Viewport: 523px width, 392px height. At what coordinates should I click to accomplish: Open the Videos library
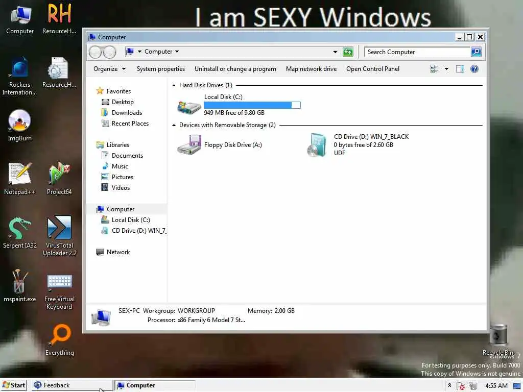coord(116,188)
